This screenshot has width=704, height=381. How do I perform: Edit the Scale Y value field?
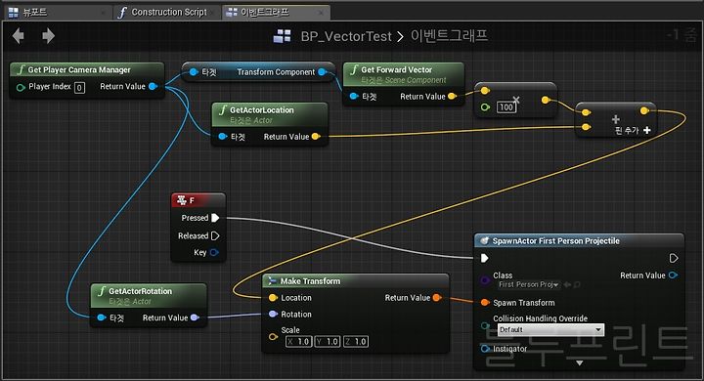point(328,342)
